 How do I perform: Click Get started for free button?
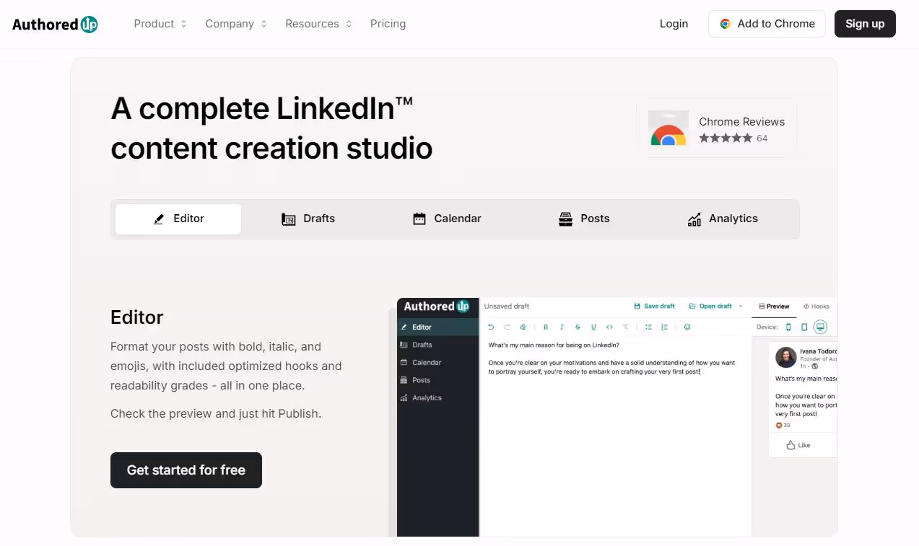(186, 470)
